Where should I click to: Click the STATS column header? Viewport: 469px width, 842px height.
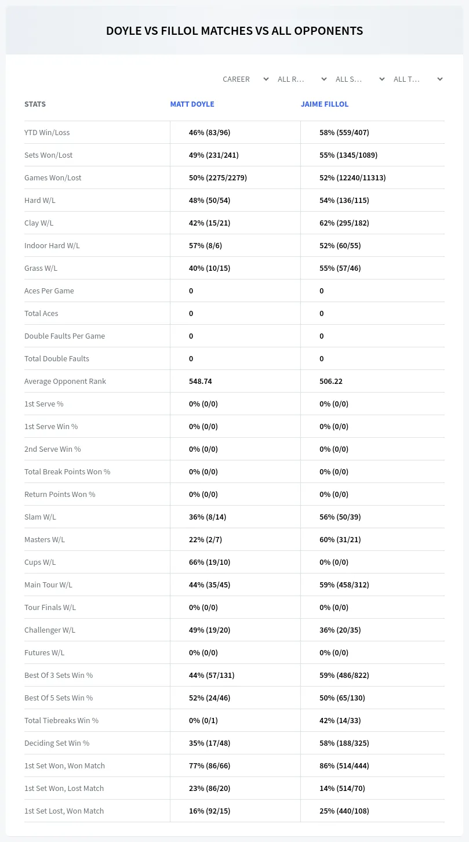[35, 104]
